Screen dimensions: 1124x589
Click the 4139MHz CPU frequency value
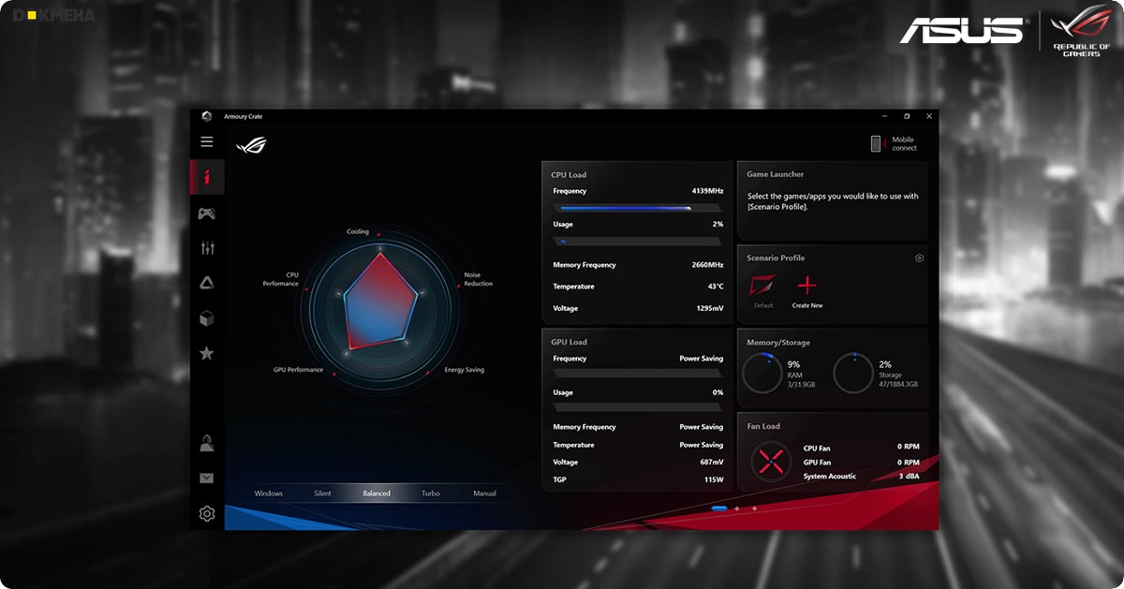click(707, 191)
